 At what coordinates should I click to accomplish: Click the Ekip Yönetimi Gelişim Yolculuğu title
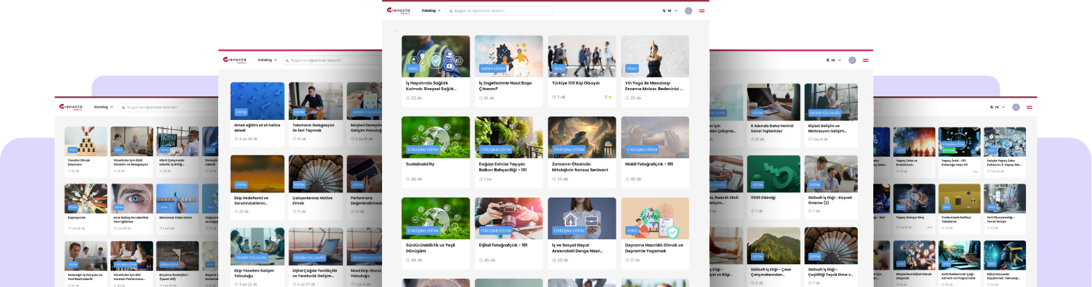click(x=254, y=273)
